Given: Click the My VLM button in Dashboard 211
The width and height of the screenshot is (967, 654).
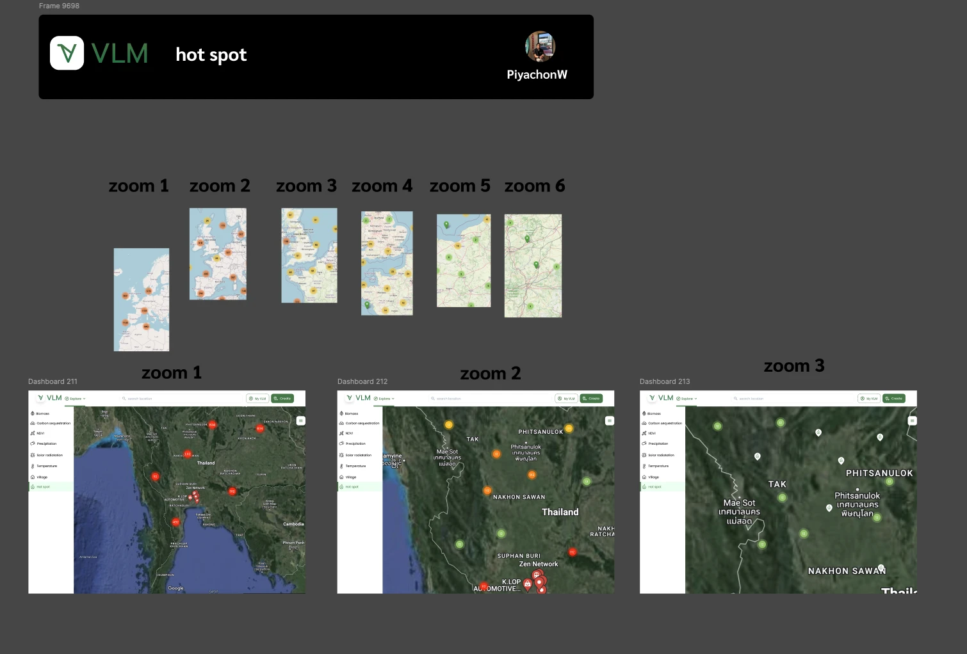Looking at the screenshot, I should click(x=257, y=399).
